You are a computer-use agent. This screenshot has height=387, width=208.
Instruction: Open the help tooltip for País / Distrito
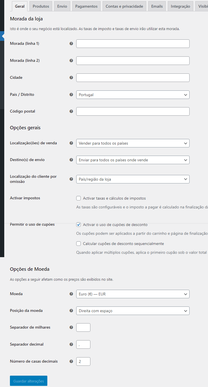[71, 94]
